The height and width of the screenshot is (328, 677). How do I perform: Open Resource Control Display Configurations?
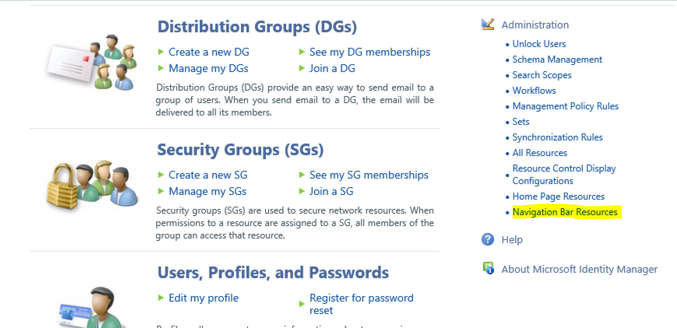pyautogui.click(x=564, y=174)
